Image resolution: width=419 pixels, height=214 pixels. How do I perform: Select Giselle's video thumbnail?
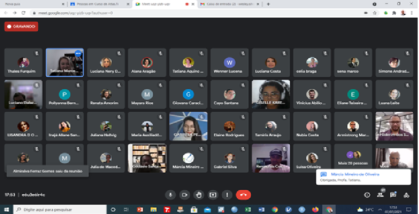pos(271,94)
